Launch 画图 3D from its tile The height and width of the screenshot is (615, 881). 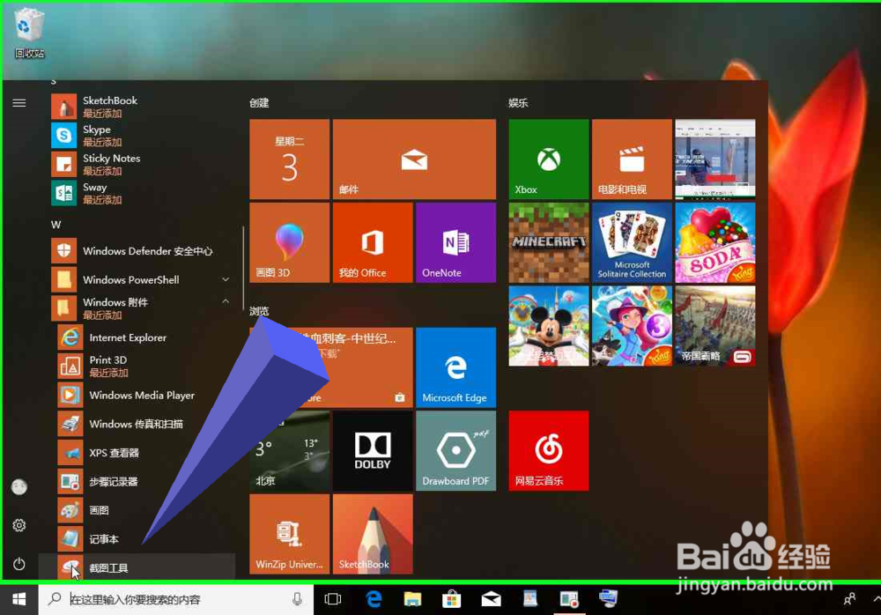[x=289, y=242]
